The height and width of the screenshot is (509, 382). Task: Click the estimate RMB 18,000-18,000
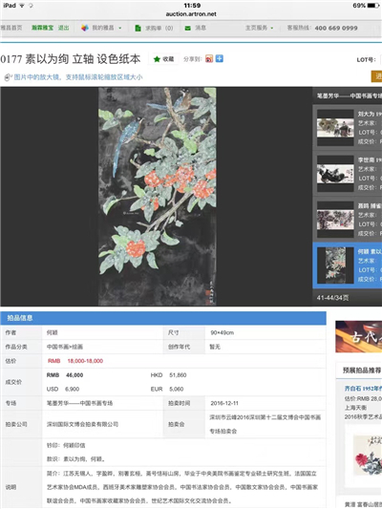[x=75, y=361]
